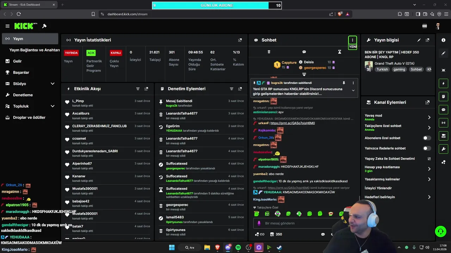The image size is (451, 253).
Task: Open the Başarılar sidebar item
Action: point(30,72)
